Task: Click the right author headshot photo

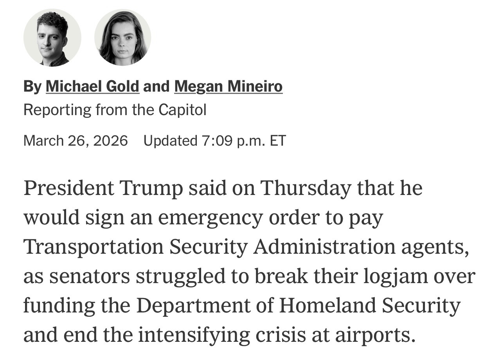Action: (x=122, y=38)
